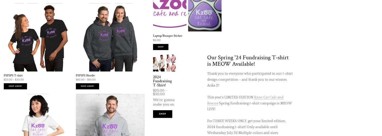Click the $5.00 sticker price
Image resolution: width=382 pixels, height=136 pixels.
pos(157,40)
